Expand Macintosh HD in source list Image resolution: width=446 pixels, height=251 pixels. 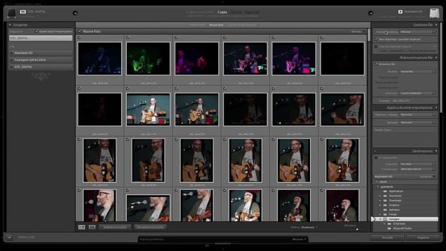point(12,53)
